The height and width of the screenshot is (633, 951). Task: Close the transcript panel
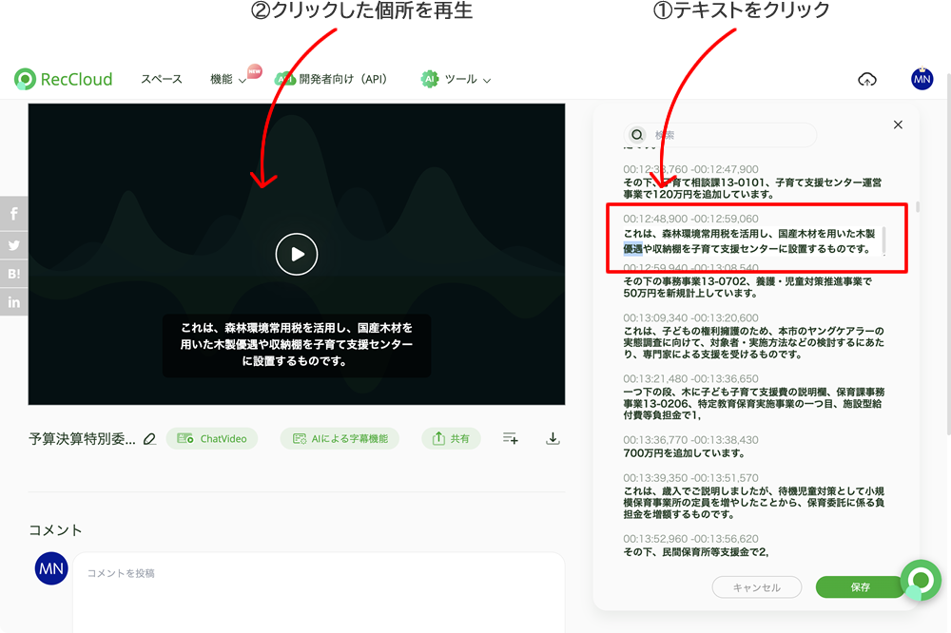899,125
